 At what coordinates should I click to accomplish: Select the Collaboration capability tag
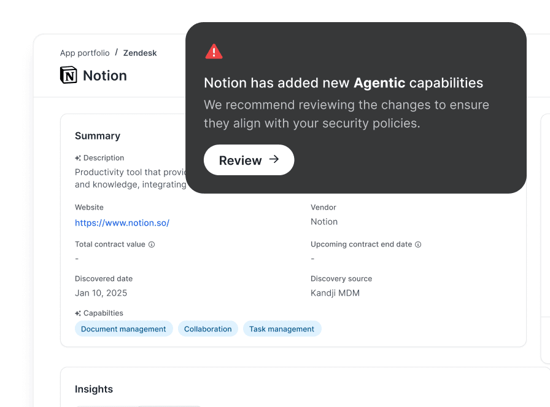tap(208, 329)
